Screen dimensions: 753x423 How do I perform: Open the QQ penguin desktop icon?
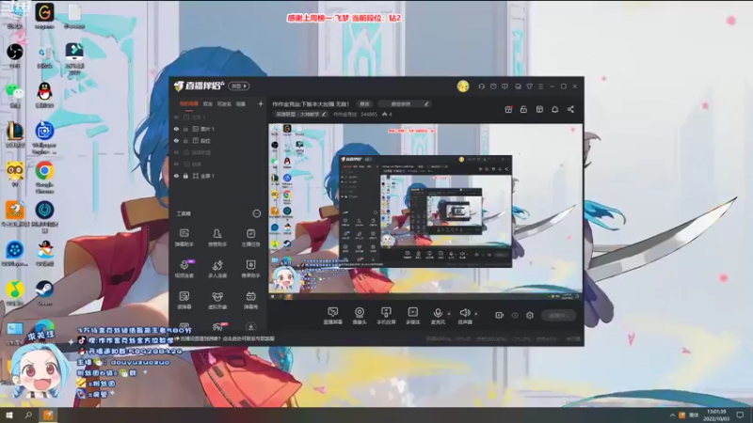(x=44, y=95)
